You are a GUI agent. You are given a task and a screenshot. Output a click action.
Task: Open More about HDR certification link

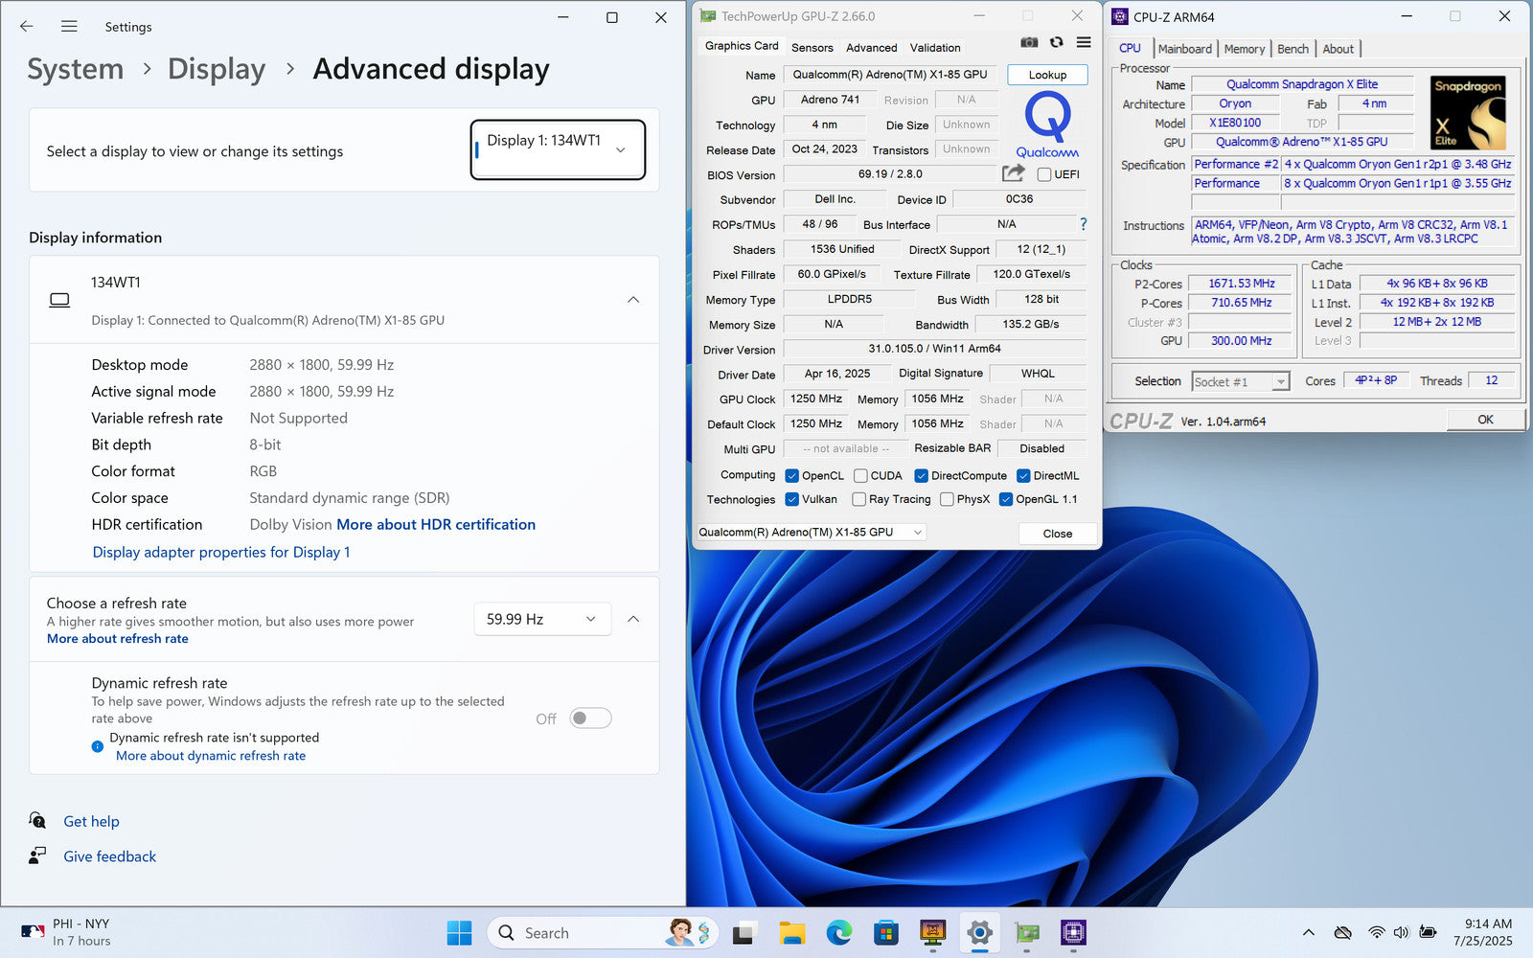click(436, 525)
